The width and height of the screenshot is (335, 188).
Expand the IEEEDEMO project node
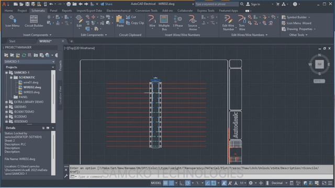pos(6,122)
